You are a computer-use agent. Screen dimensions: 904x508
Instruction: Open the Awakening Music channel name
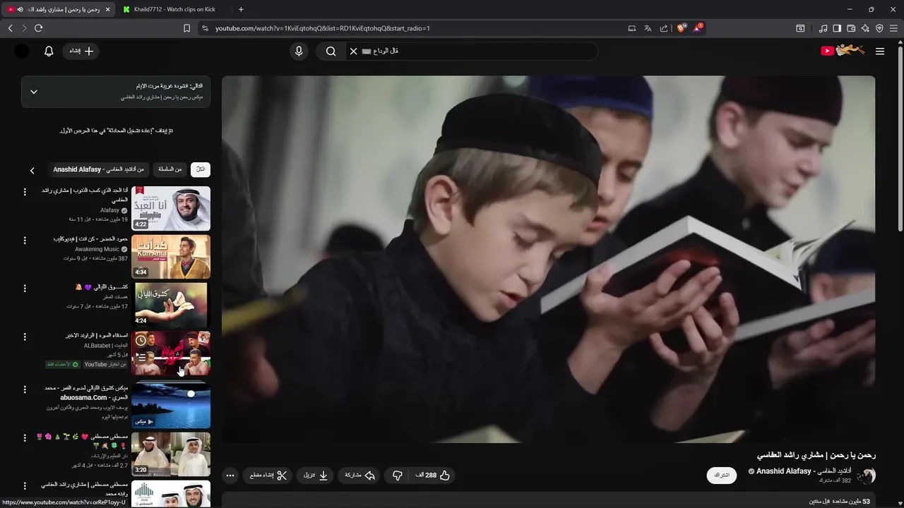97,249
